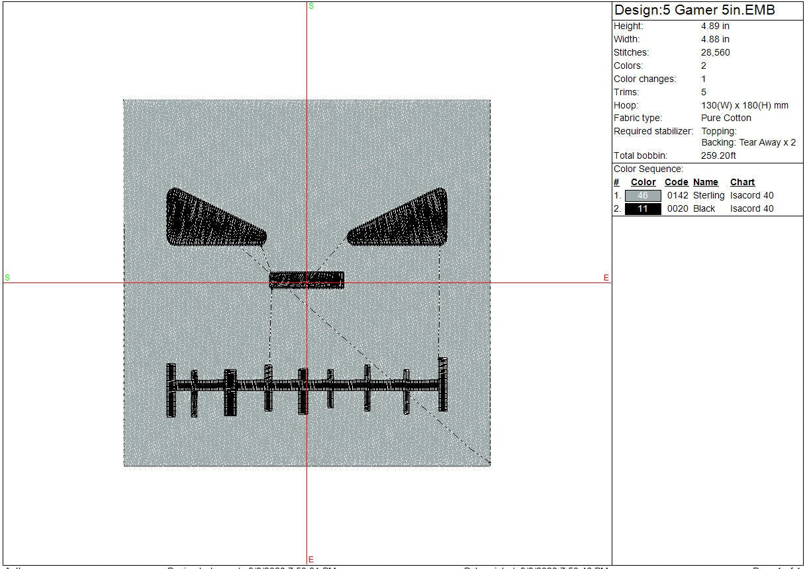Click the Stitches value 28,560
Image resolution: width=807 pixels, height=569 pixels.
pyautogui.click(x=716, y=53)
